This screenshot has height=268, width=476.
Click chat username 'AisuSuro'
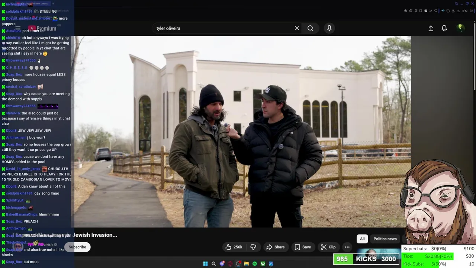tap(13, 31)
